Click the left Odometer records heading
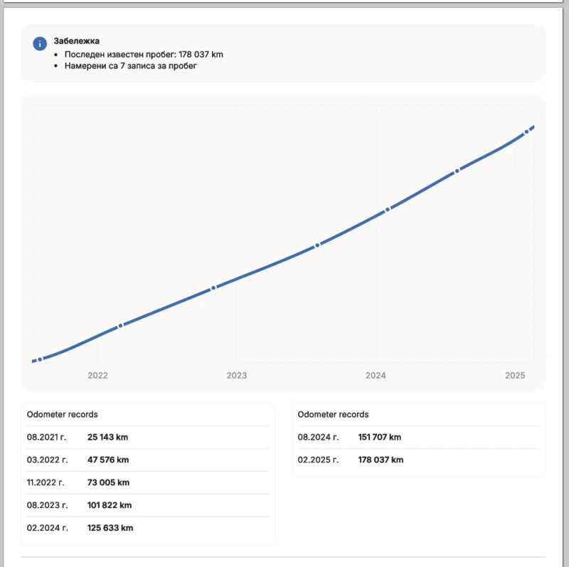The width and height of the screenshot is (569, 567). point(63,414)
